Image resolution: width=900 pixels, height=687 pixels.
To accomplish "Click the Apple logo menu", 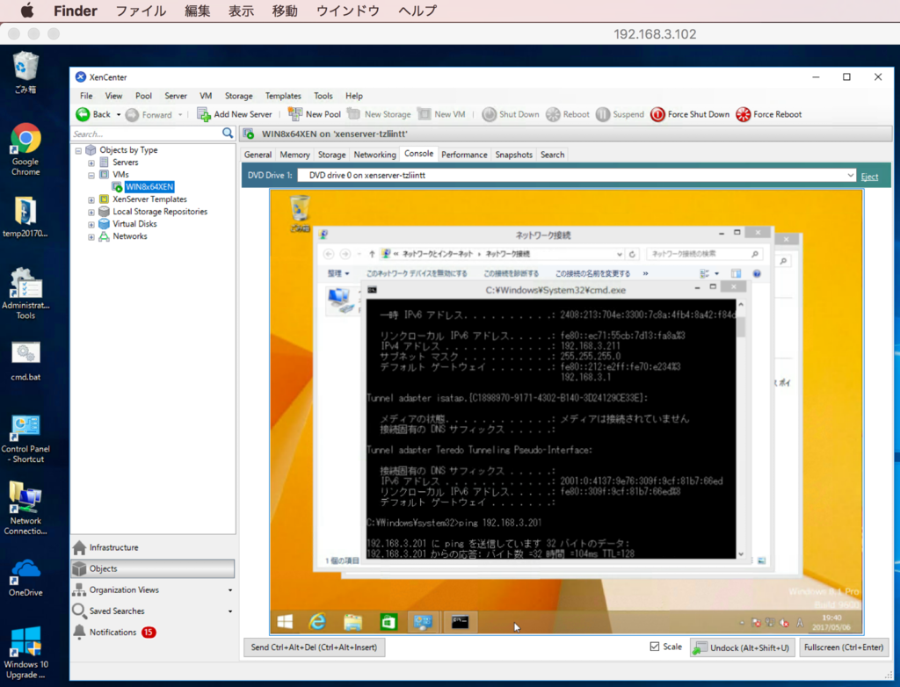I will click(x=26, y=11).
